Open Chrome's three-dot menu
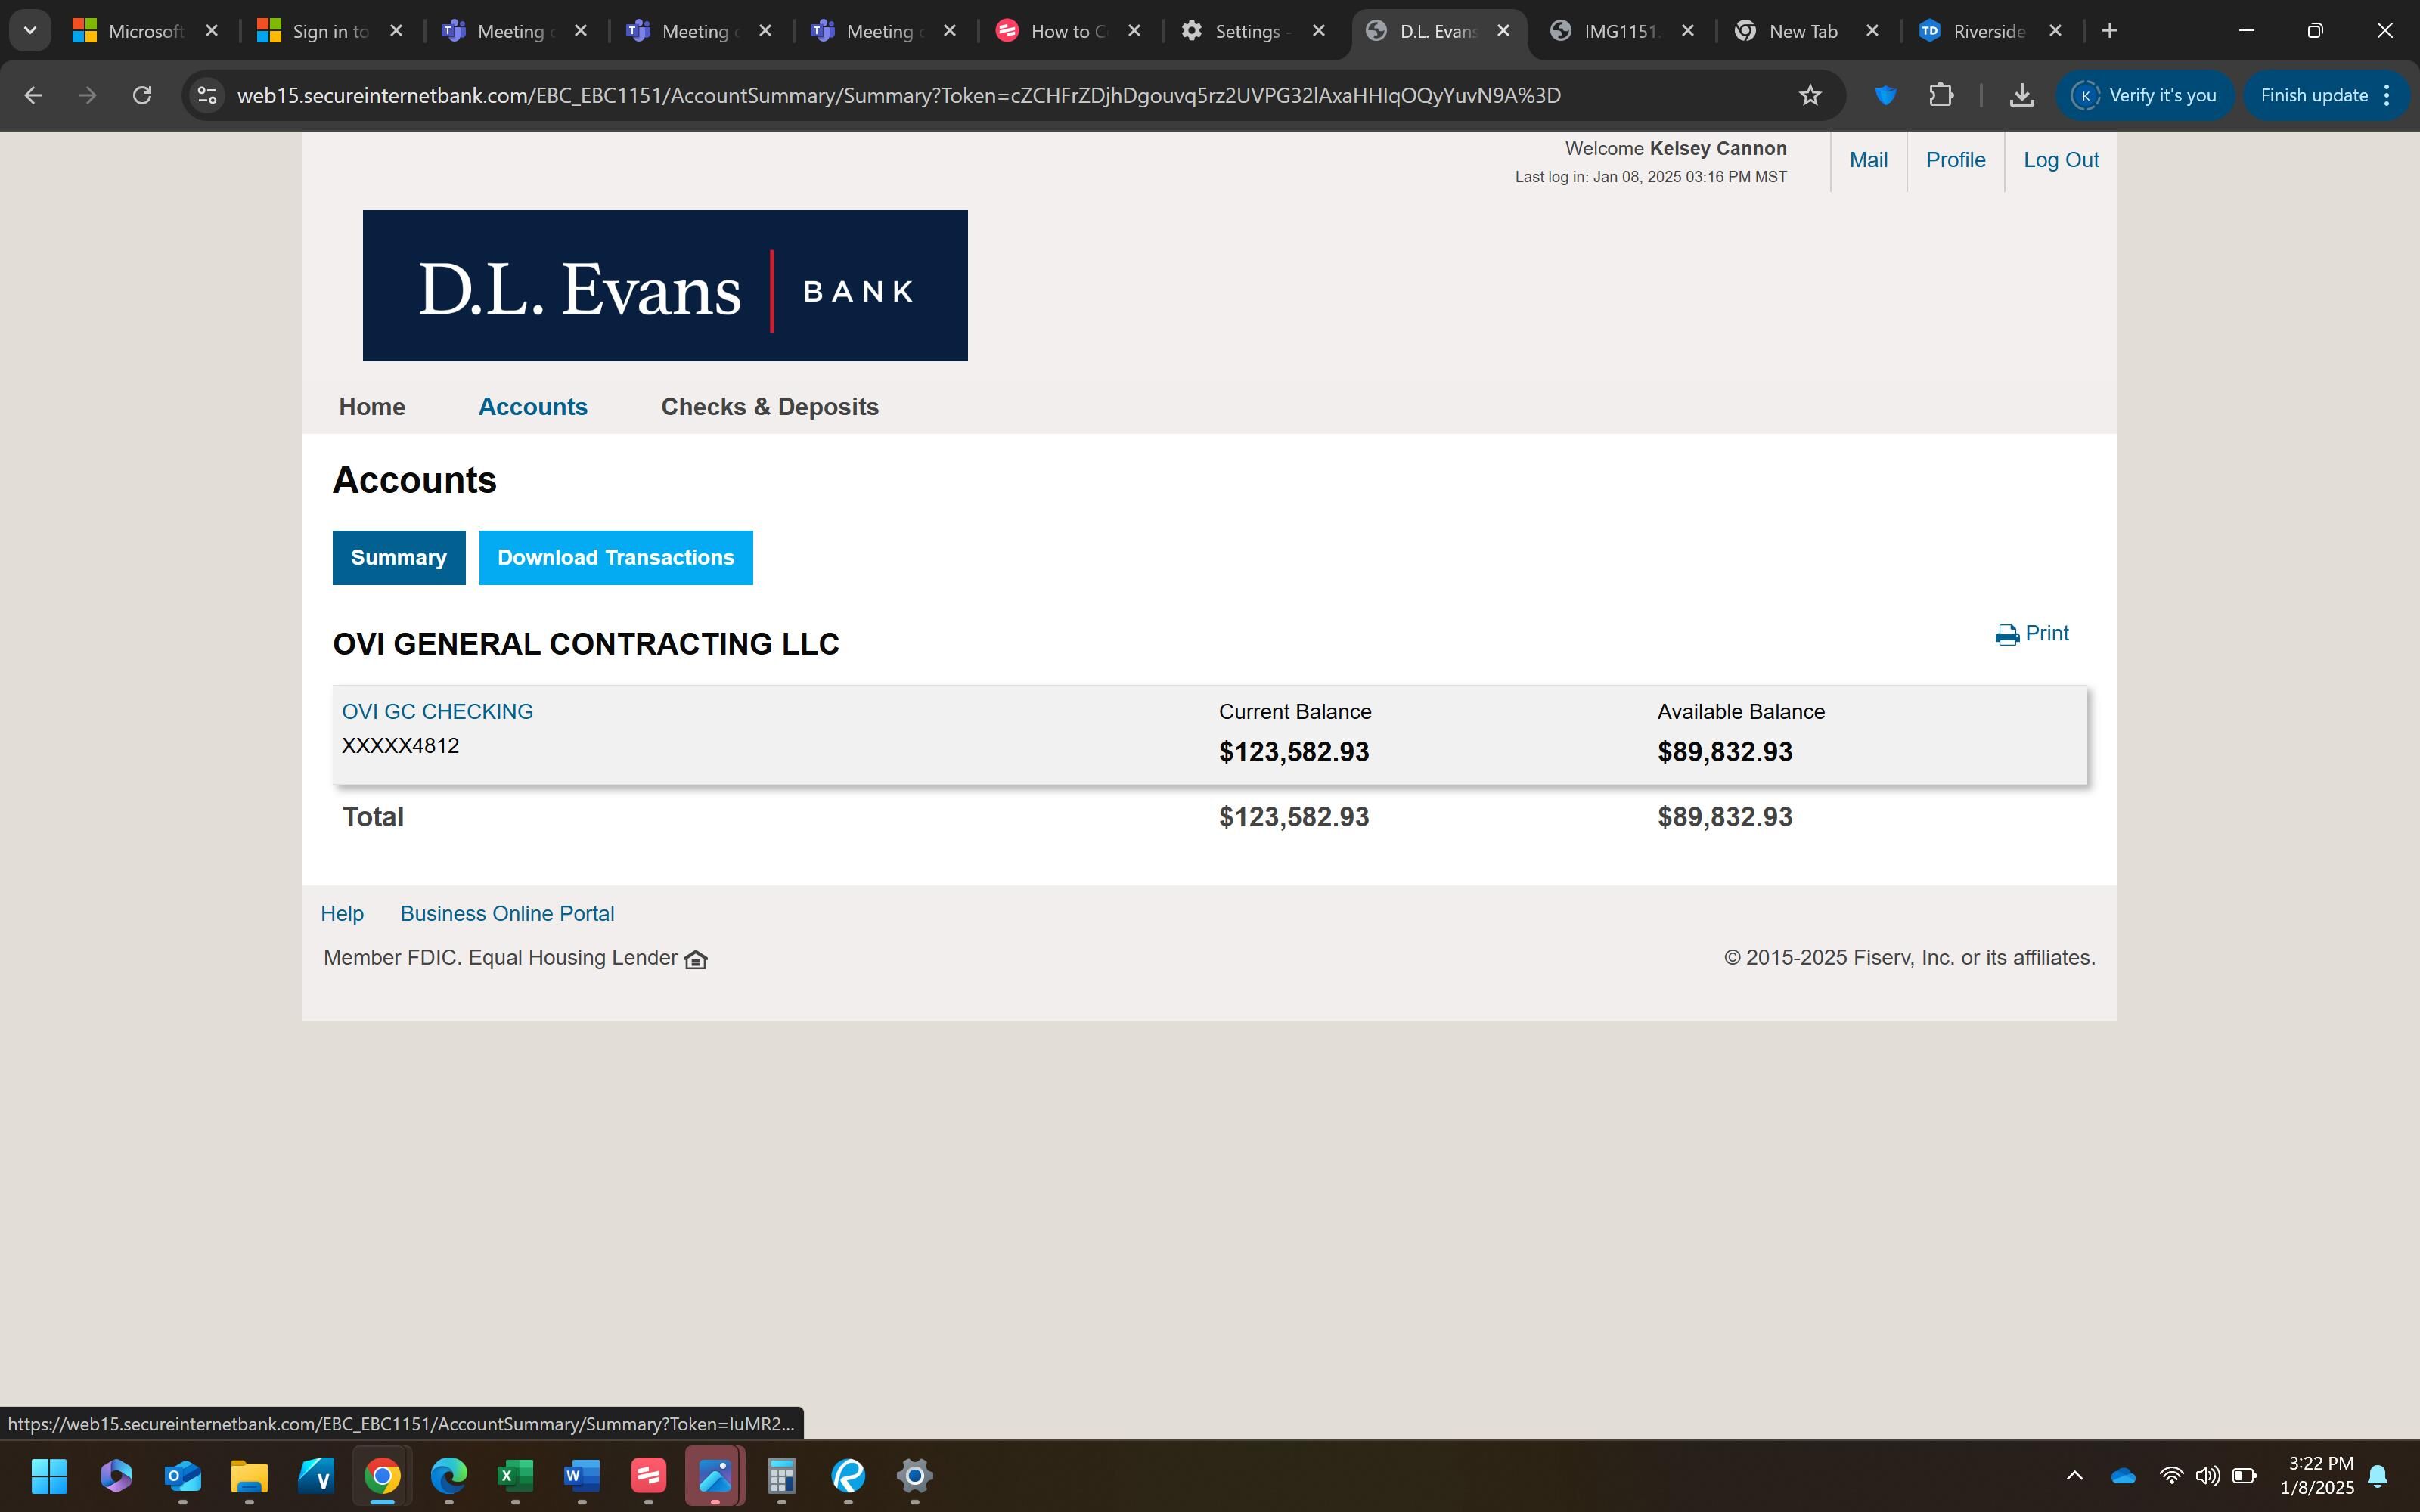 coord(2387,95)
